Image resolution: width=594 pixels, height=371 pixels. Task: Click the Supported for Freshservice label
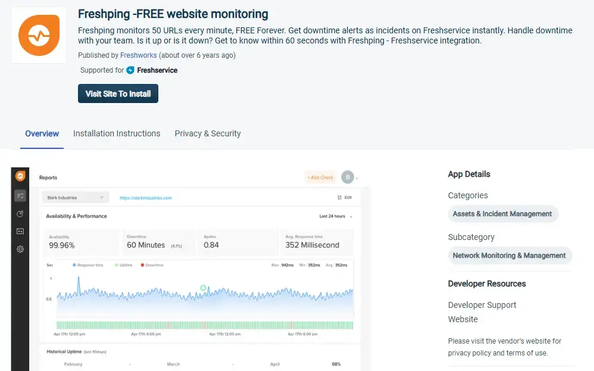click(129, 70)
